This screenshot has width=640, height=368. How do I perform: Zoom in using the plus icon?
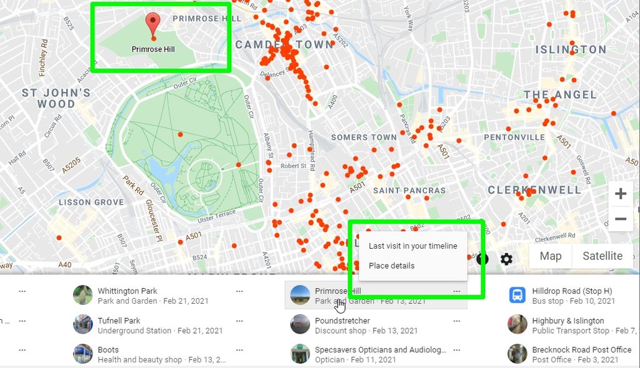point(620,193)
